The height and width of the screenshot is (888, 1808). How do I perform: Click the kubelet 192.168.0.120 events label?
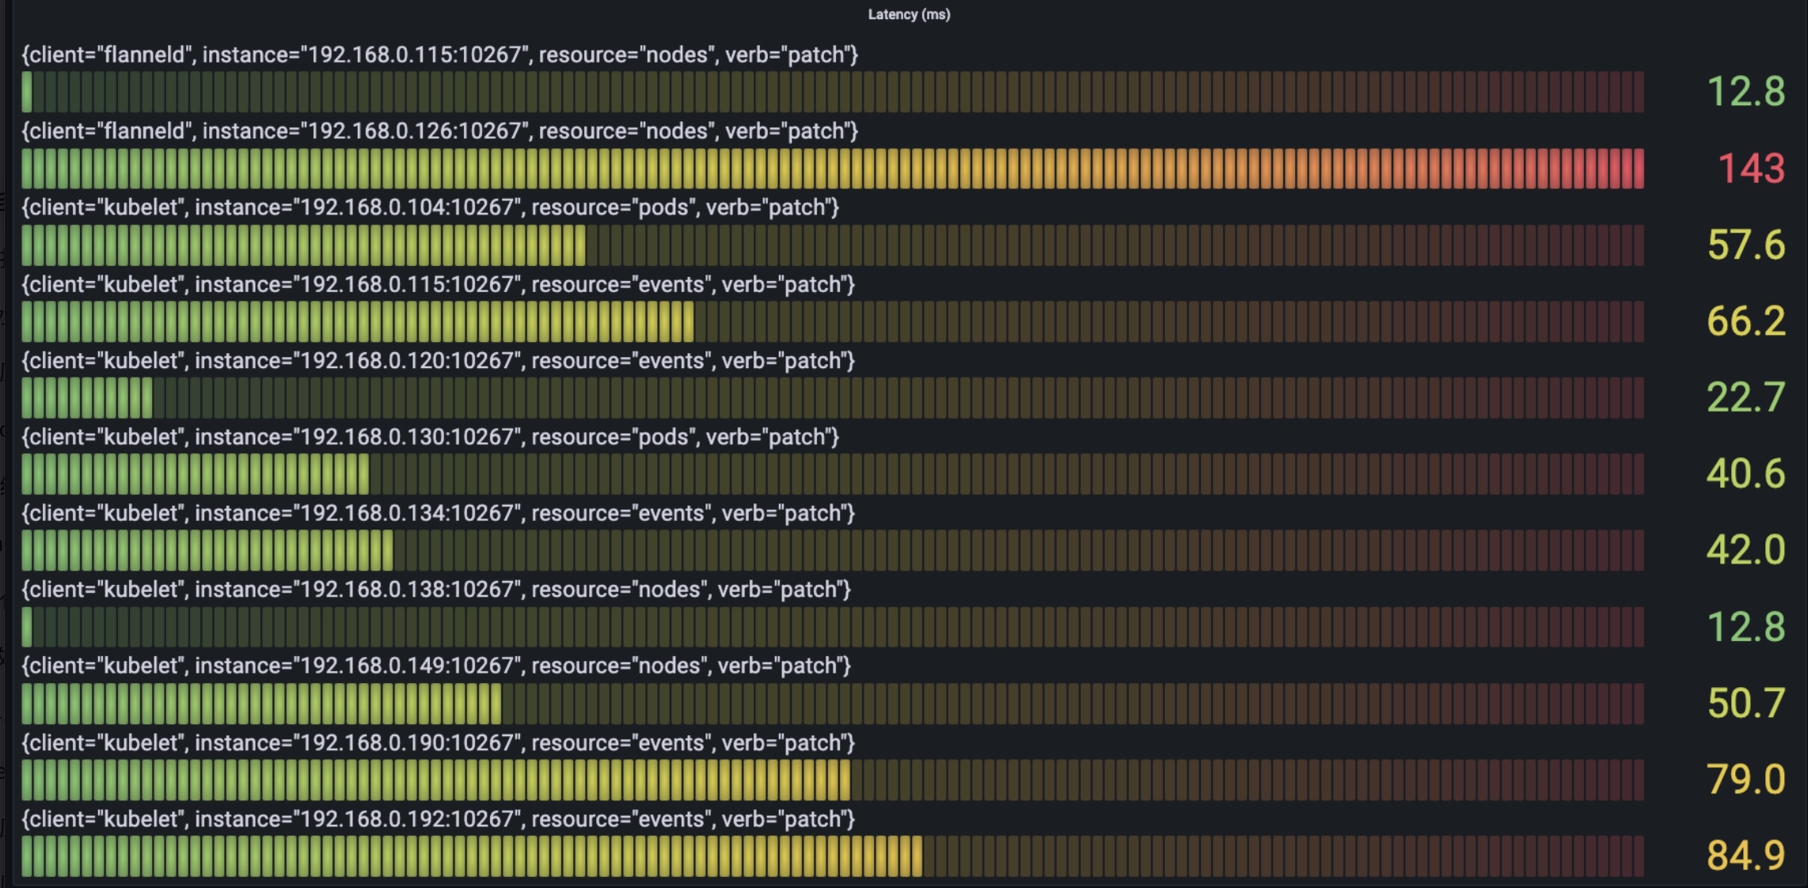coord(438,361)
